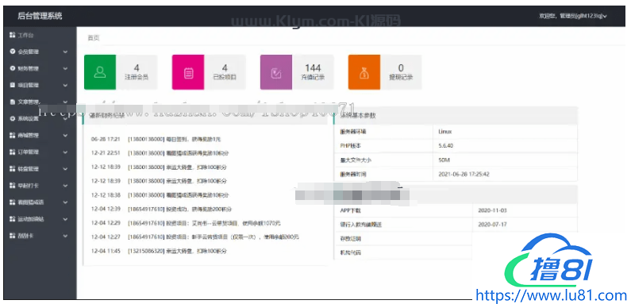This screenshot has height=304, width=631.
Task: Expand the 文章管理 chevron
Action: click(65, 102)
